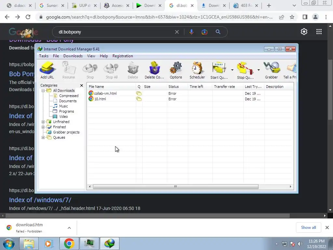333x250 pixels.
Task: Click the Stop All toolbar icon
Action: [112, 70]
